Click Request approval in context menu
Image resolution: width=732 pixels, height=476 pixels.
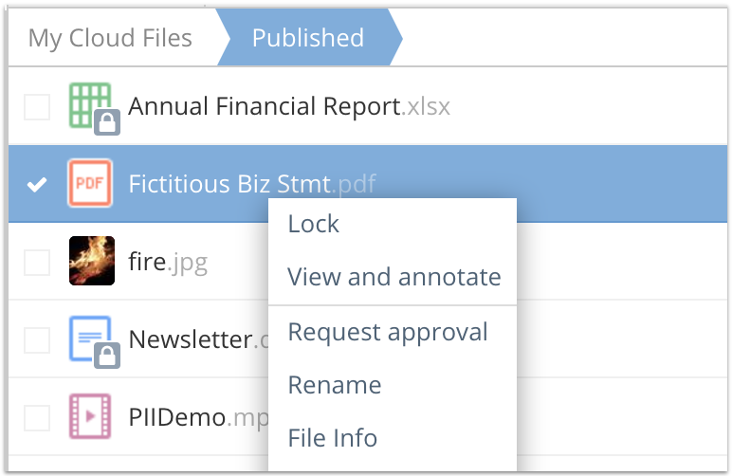387,332
